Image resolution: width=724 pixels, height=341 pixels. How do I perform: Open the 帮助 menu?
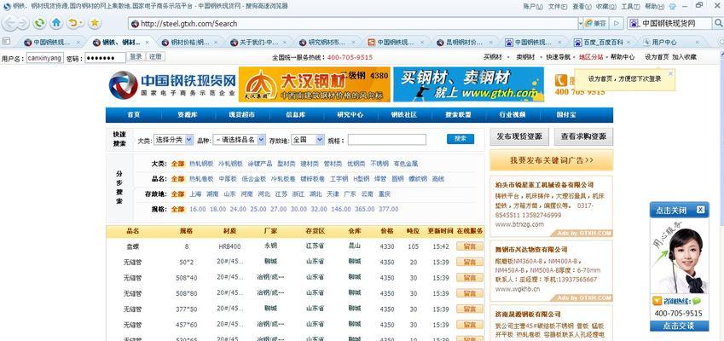click(654, 7)
